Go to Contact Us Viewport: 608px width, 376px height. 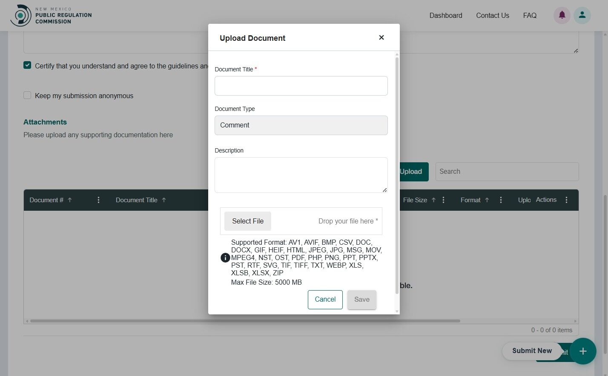click(492, 15)
